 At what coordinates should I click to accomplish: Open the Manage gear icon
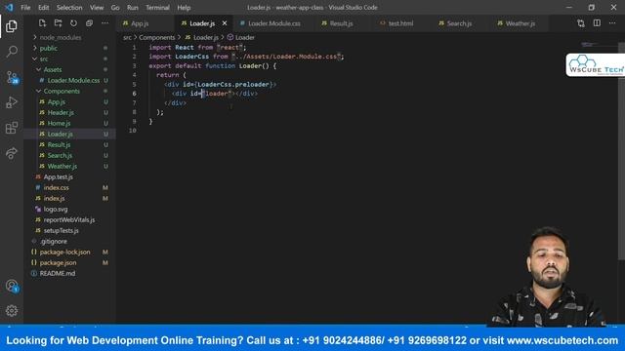click(12, 310)
